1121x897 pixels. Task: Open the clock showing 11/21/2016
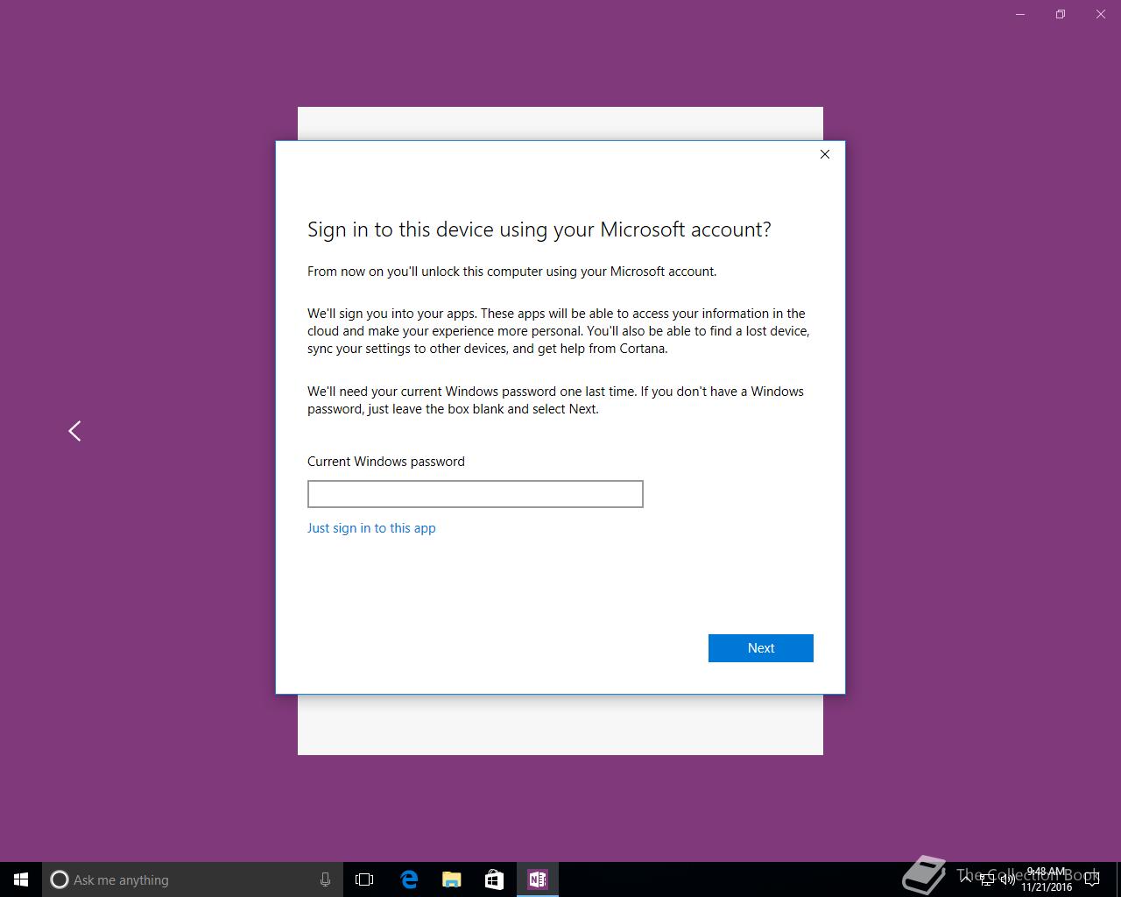[x=1047, y=879]
